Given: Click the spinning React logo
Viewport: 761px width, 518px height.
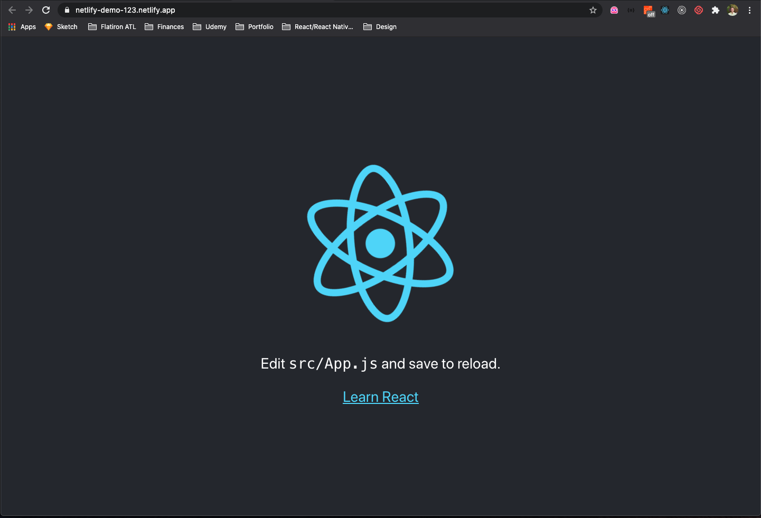Looking at the screenshot, I should 380,243.
